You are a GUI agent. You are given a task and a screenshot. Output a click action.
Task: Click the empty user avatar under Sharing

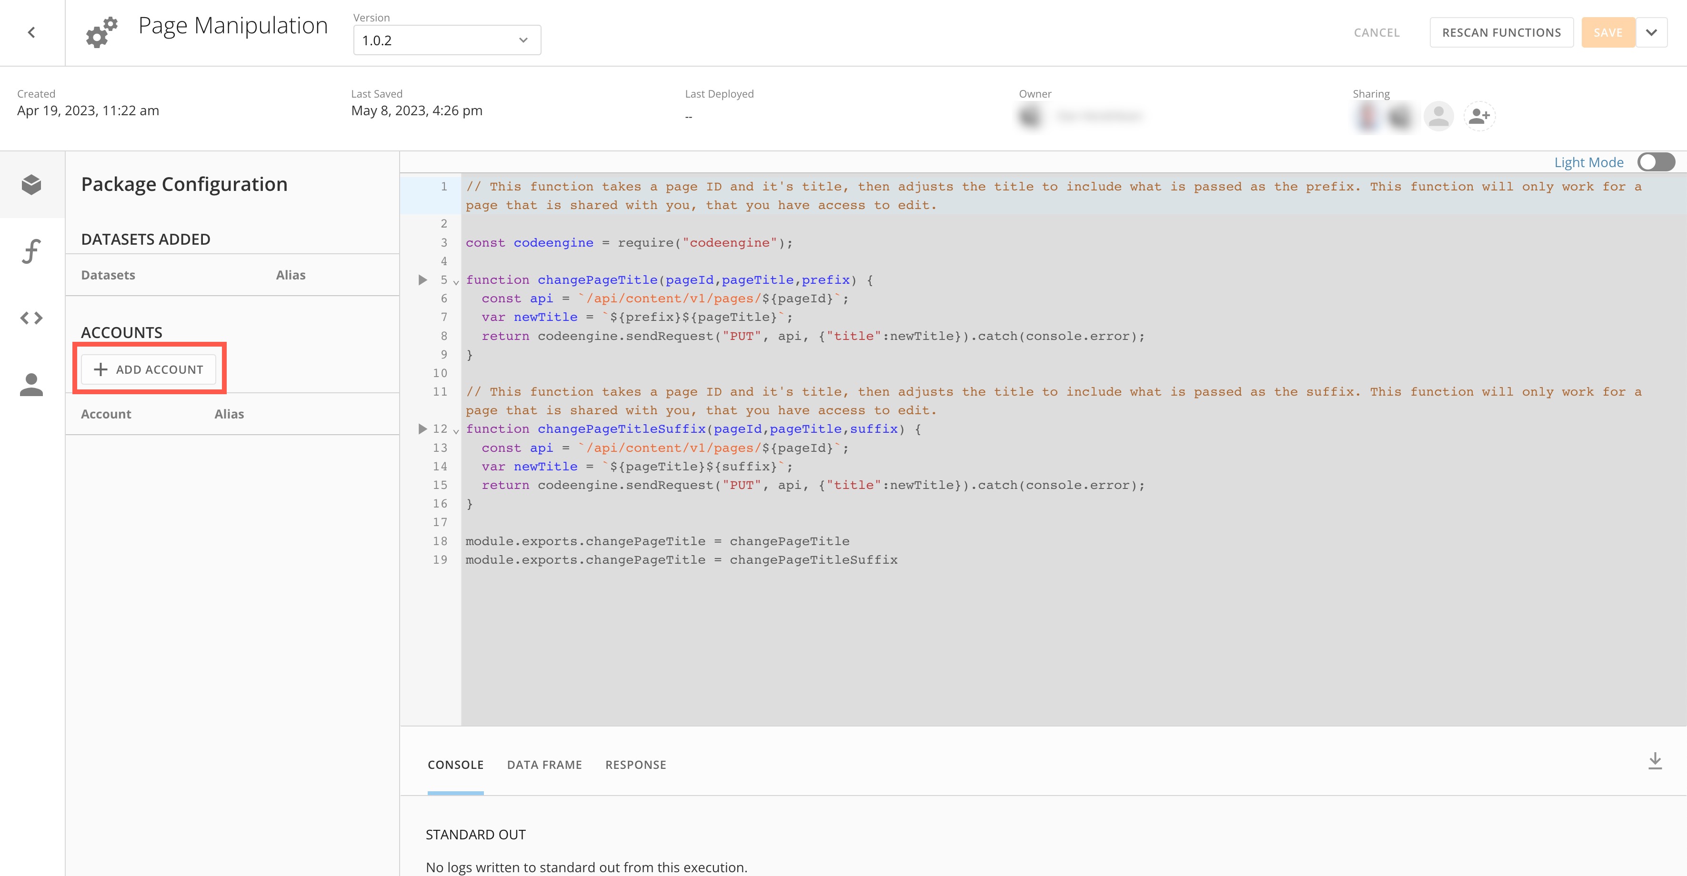(x=1439, y=116)
